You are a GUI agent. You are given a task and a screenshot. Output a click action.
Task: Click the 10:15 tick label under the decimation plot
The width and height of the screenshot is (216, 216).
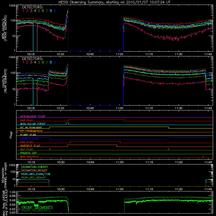(x=31, y=189)
